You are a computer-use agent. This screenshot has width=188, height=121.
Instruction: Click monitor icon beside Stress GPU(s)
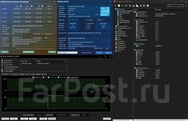click(x=2, y=71)
